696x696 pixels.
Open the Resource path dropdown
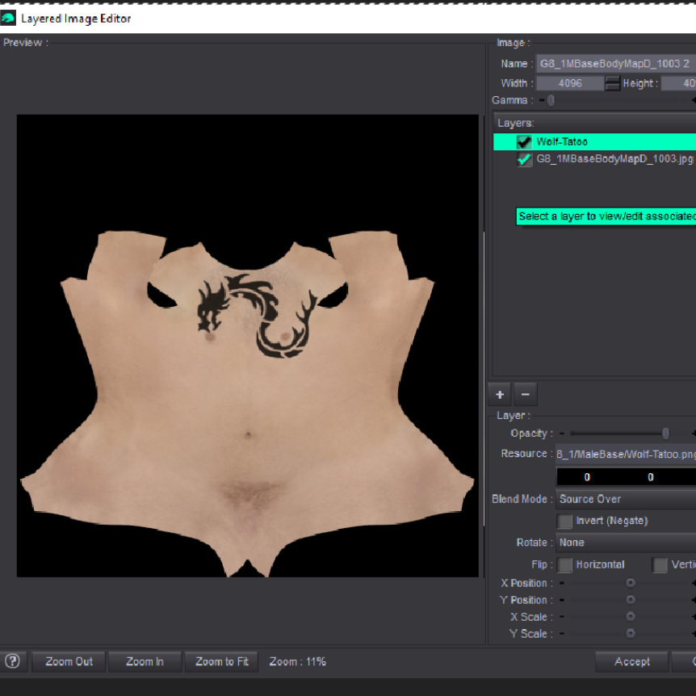pos(626,454)
